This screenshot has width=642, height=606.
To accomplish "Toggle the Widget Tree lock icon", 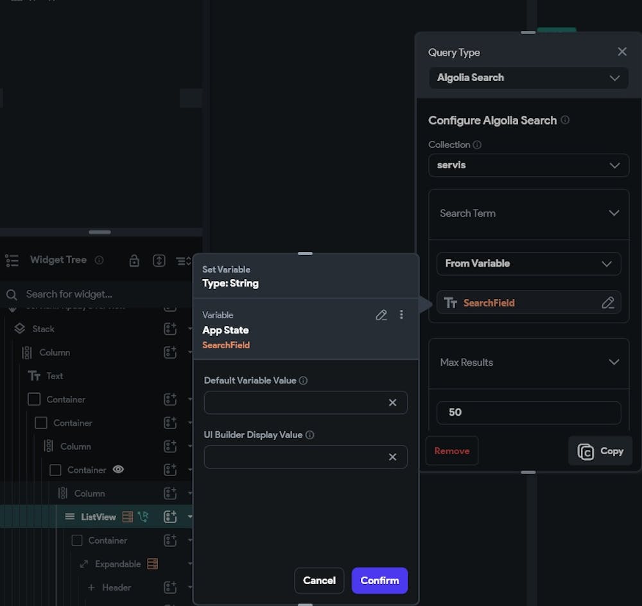I will point(134,261).
